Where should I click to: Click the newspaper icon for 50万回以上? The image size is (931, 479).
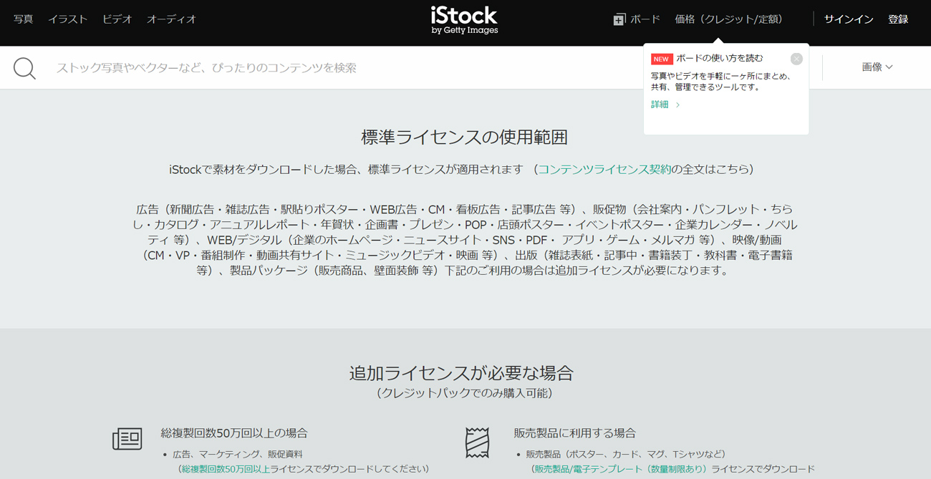point(127,439)
